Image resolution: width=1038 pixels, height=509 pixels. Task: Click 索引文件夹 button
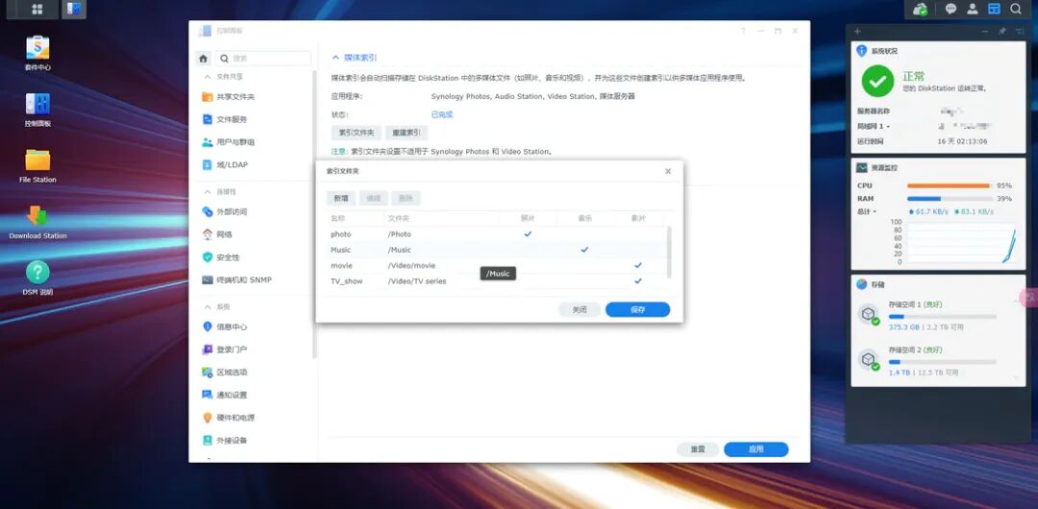coord(357,133)
